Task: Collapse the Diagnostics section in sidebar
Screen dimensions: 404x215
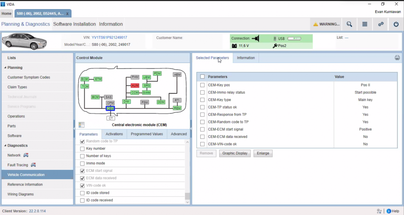Action: coord(5,145)
